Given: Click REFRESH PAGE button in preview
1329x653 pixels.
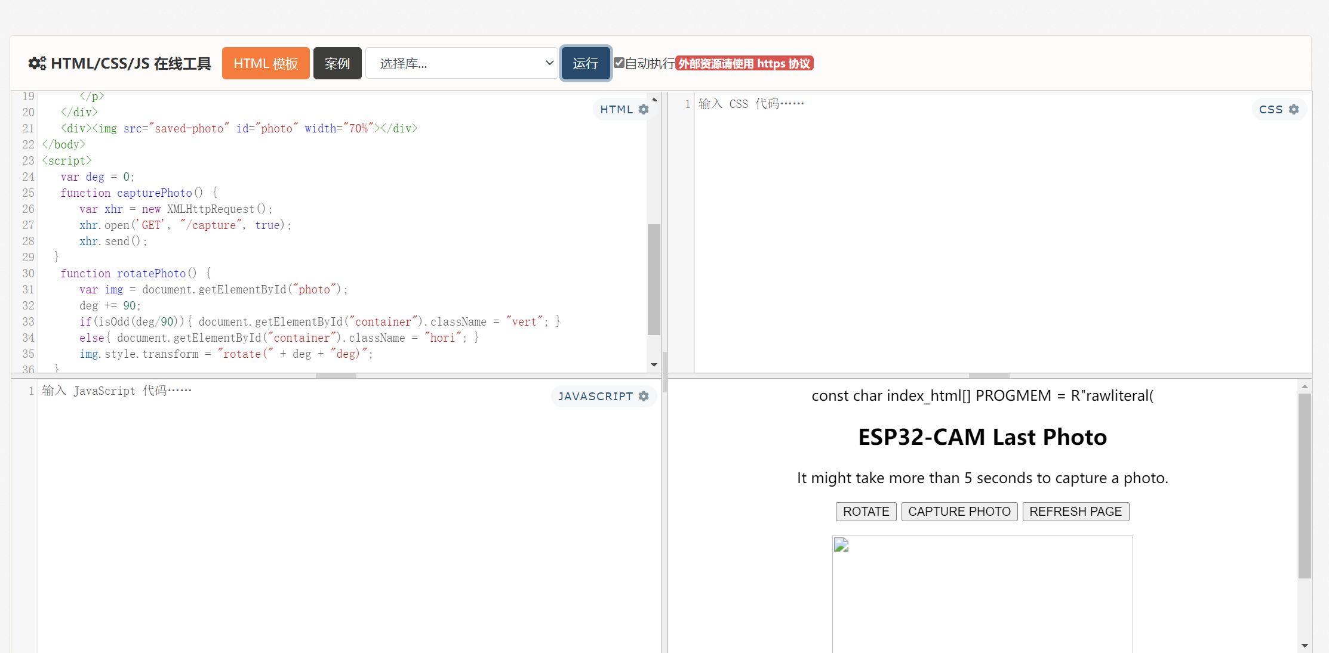Looking at the screenshot, I should (x=1075, y=512).
